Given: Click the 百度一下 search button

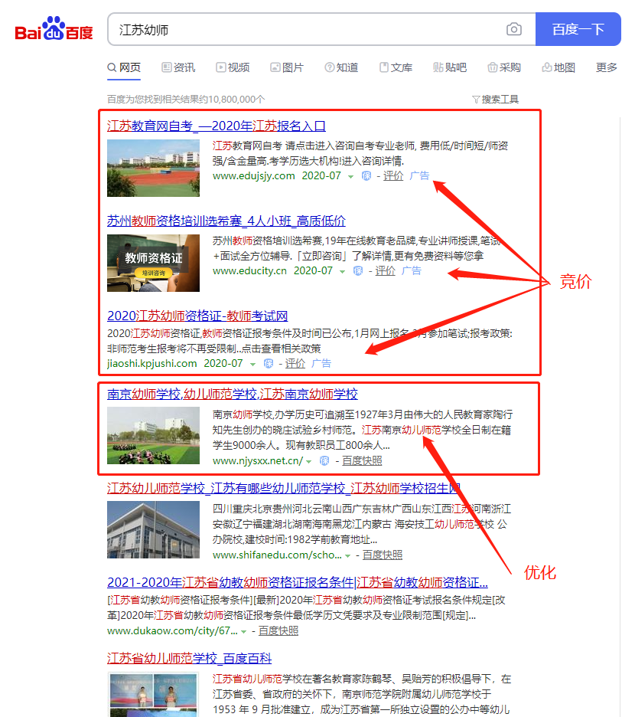Looking at the screenshot, I should click(x=578, y=29).
